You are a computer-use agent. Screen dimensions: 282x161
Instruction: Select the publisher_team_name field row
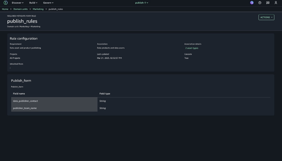coord(25,108)
